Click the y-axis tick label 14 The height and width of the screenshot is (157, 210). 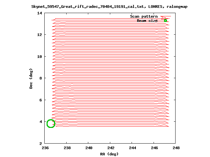tap(39, 13)
